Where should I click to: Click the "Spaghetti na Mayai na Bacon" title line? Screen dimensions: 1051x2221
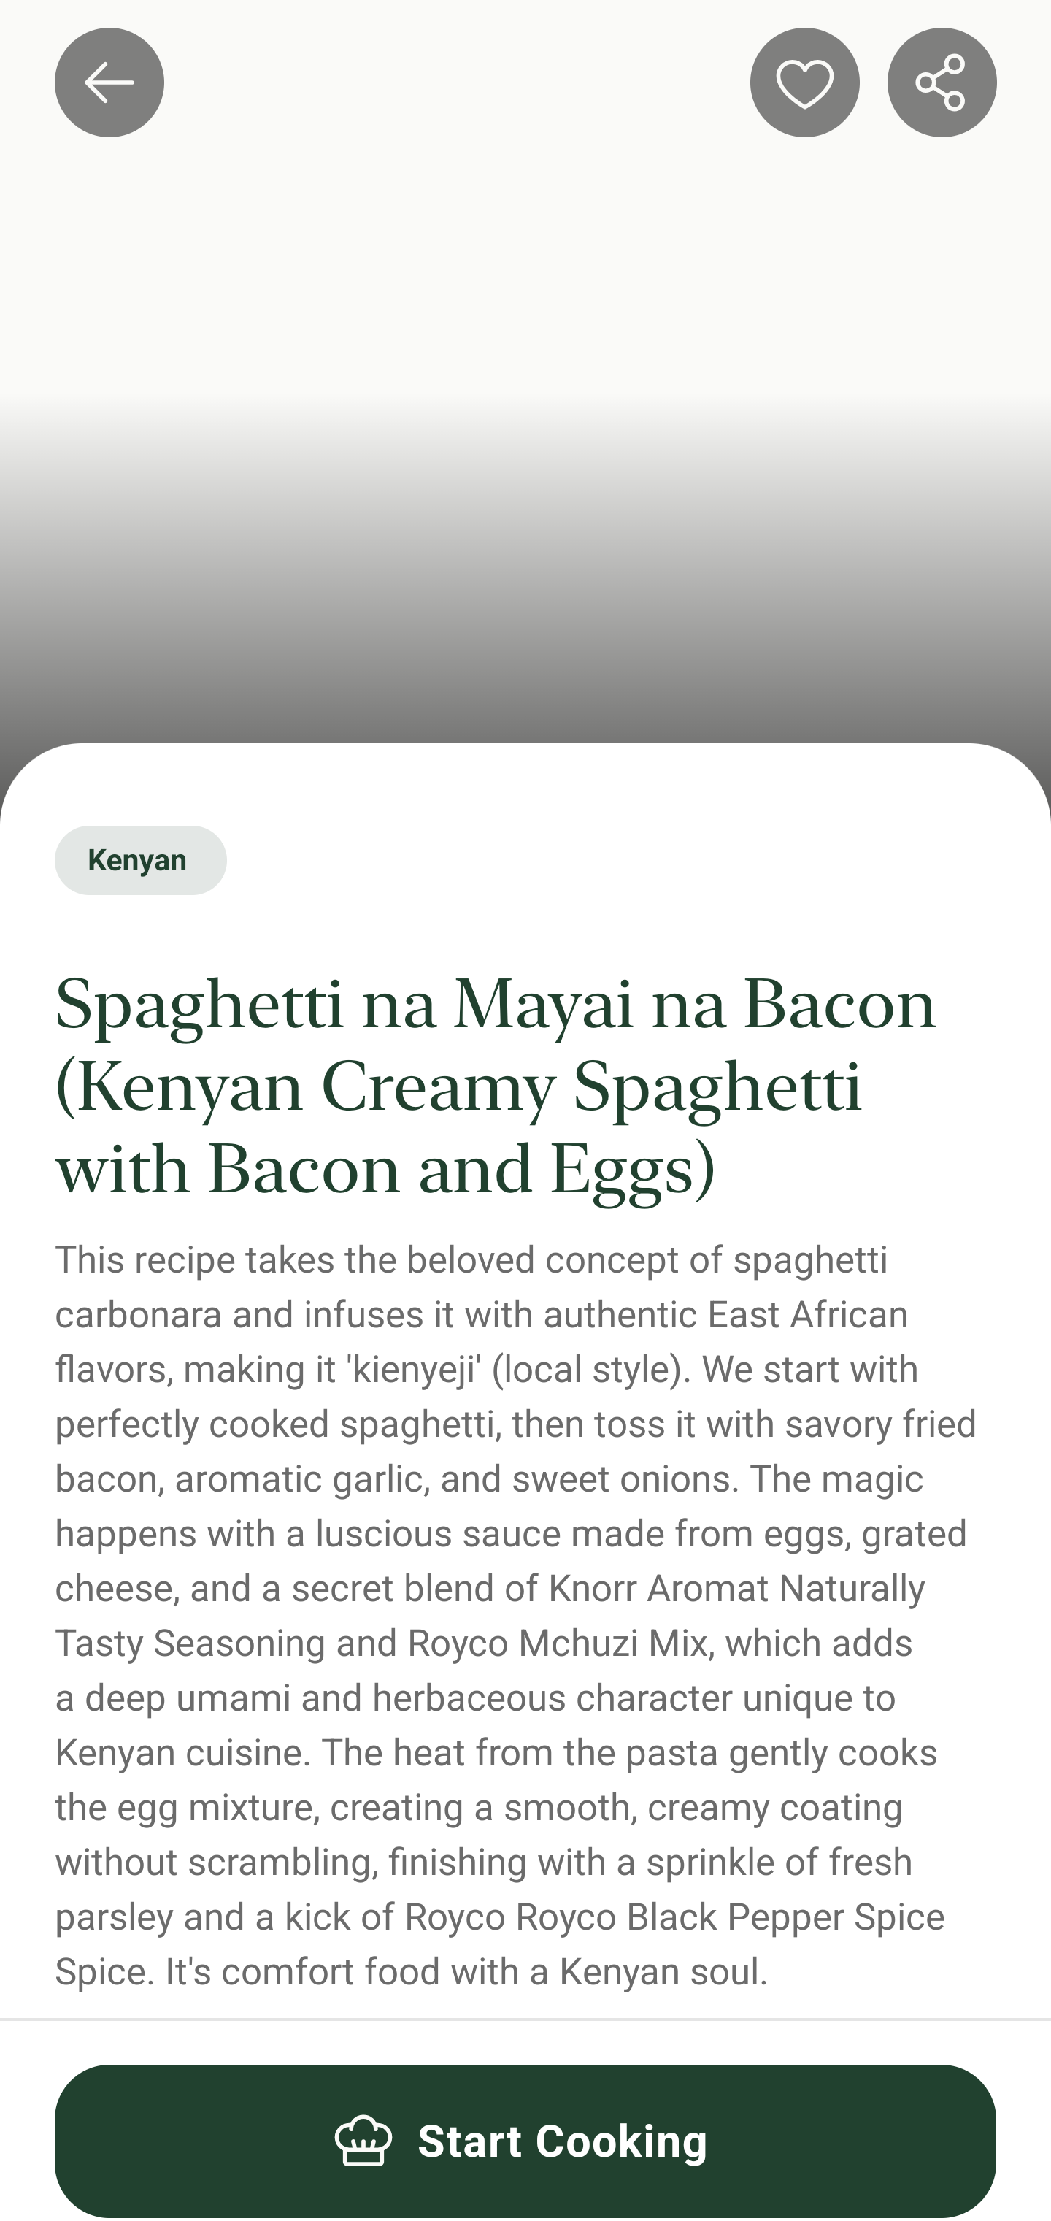coord(495,1005)
